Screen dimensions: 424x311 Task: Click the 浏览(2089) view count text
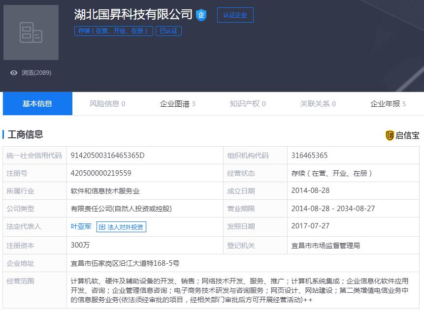36,73
